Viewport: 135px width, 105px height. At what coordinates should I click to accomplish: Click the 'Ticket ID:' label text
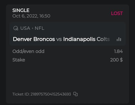[21, 94]
